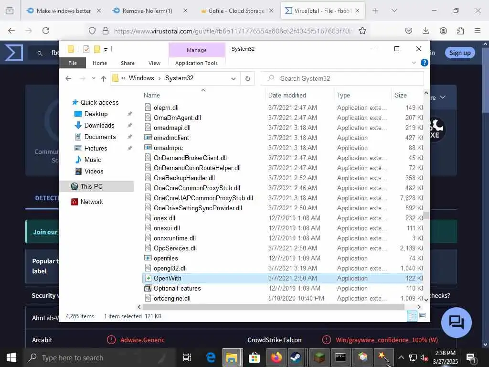Open the File menu in Explorer
The width and height of the screenshot is (489, 367).
[x=73, y=63]
